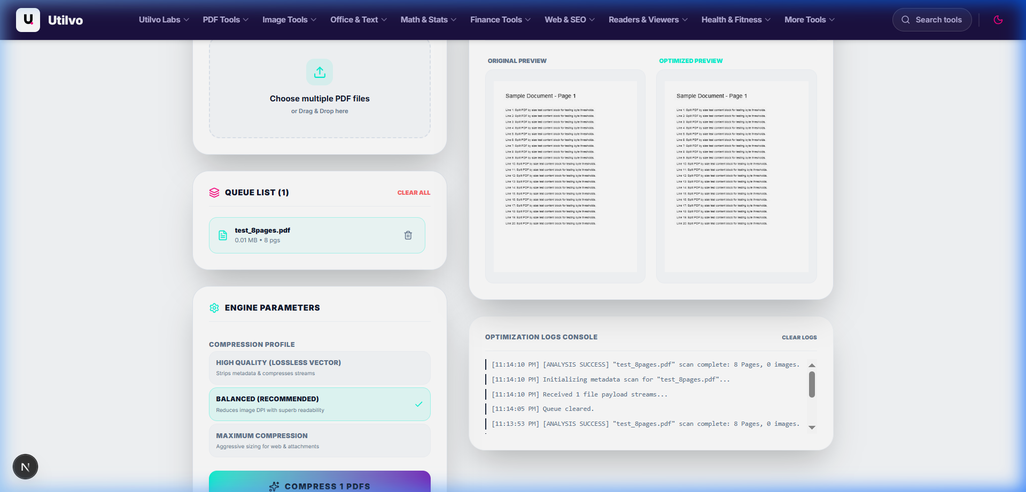The image size is (1026, 492).
Task: Click the original preview page thumbnail
Action: click(565, 176)
